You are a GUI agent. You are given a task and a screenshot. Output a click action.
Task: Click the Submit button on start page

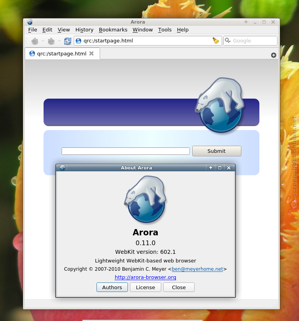click(217, 151)
